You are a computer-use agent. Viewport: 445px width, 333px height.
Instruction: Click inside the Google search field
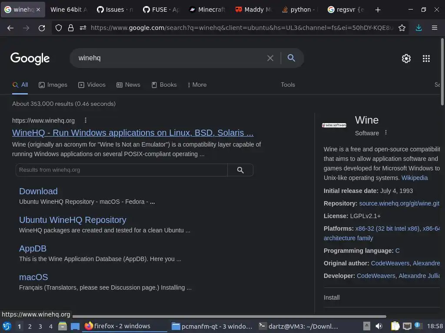[170, 58]
